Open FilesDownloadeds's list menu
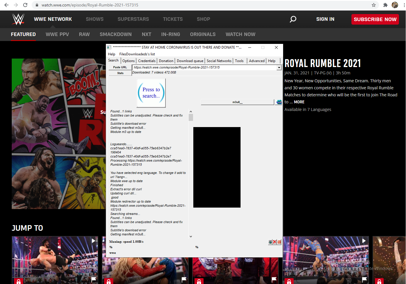406x284 pixels. (x=137, y=54)
